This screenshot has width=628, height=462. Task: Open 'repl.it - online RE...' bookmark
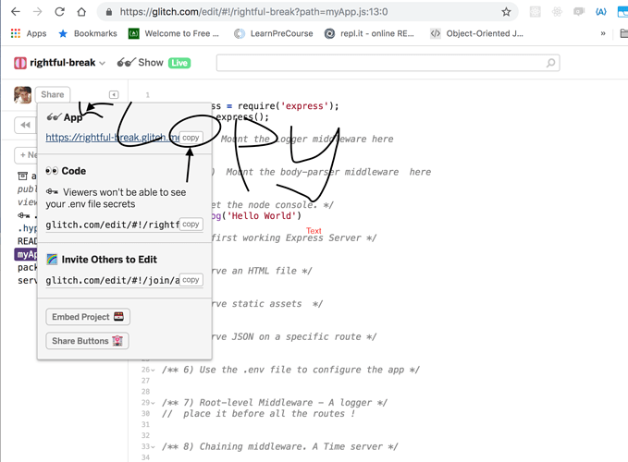[369, 33]
